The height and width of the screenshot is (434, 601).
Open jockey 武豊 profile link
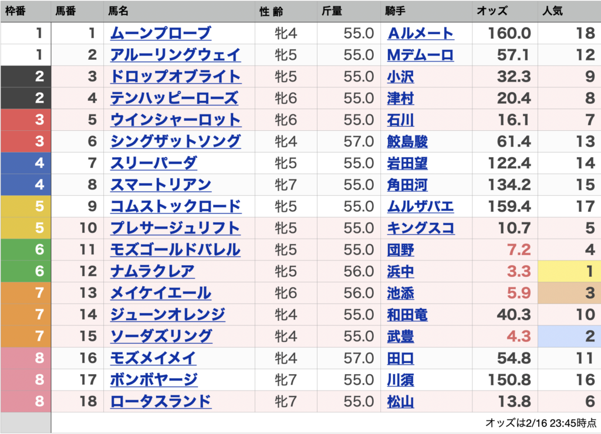pos(400,337)
